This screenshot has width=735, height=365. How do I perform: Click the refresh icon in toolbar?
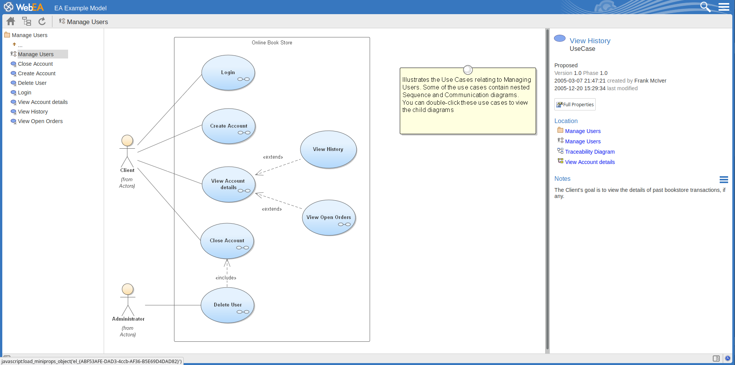[x=42, y=21]
